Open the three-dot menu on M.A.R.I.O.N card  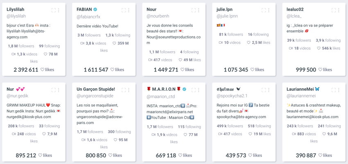(199, 90)
